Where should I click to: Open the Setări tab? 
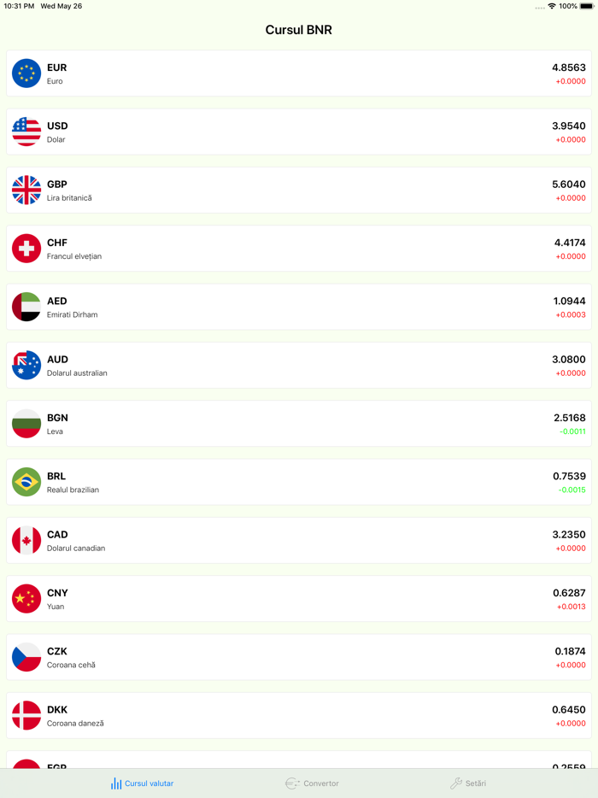click(x=468, y=783)
